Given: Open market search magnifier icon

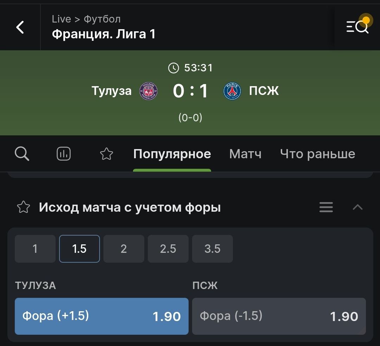Looking at the screenshot, I should tap(22, 154).
